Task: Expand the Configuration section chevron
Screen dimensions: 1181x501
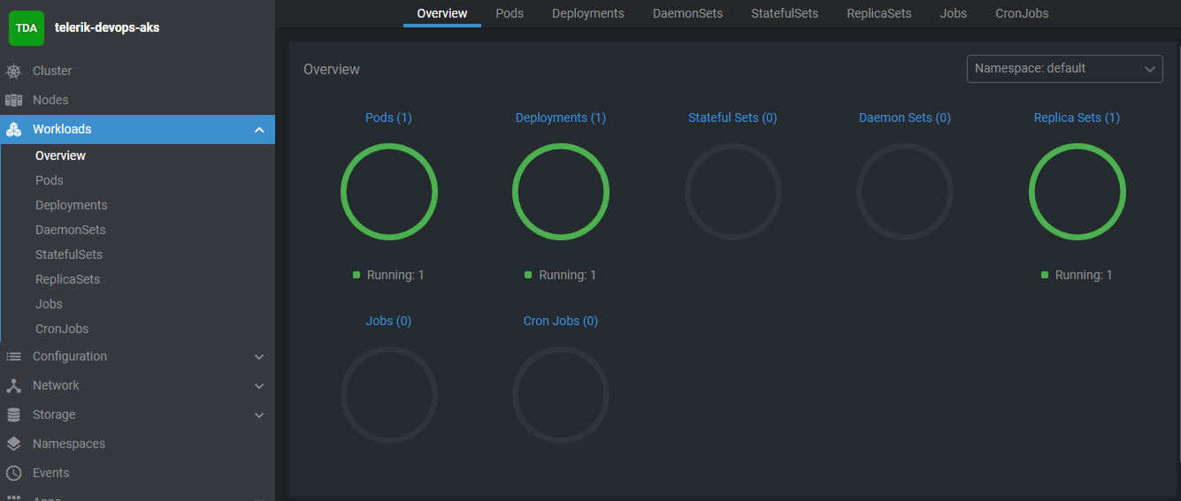Action: 259,357
